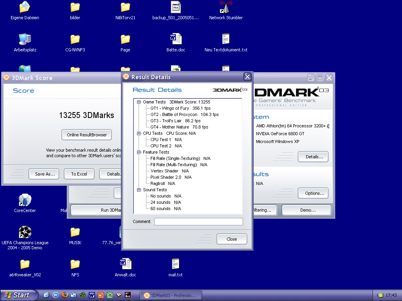Click system Details... button in 3DMark03 window
Image resolution: width=402 pixels, height=301 pixels.
313,157
